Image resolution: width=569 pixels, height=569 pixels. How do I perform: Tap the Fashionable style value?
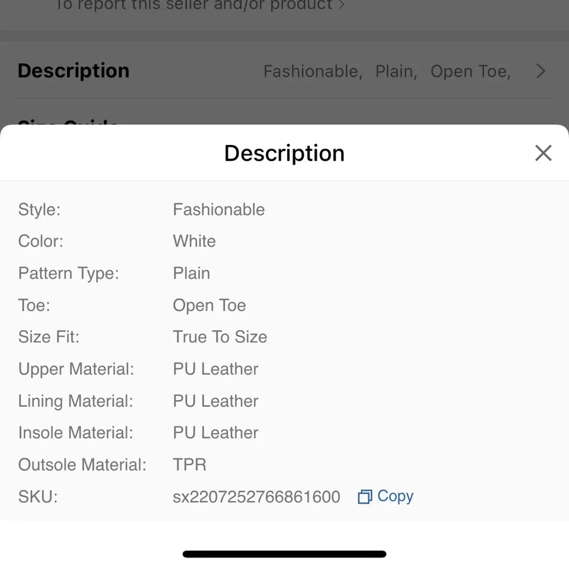pos(218,209)
